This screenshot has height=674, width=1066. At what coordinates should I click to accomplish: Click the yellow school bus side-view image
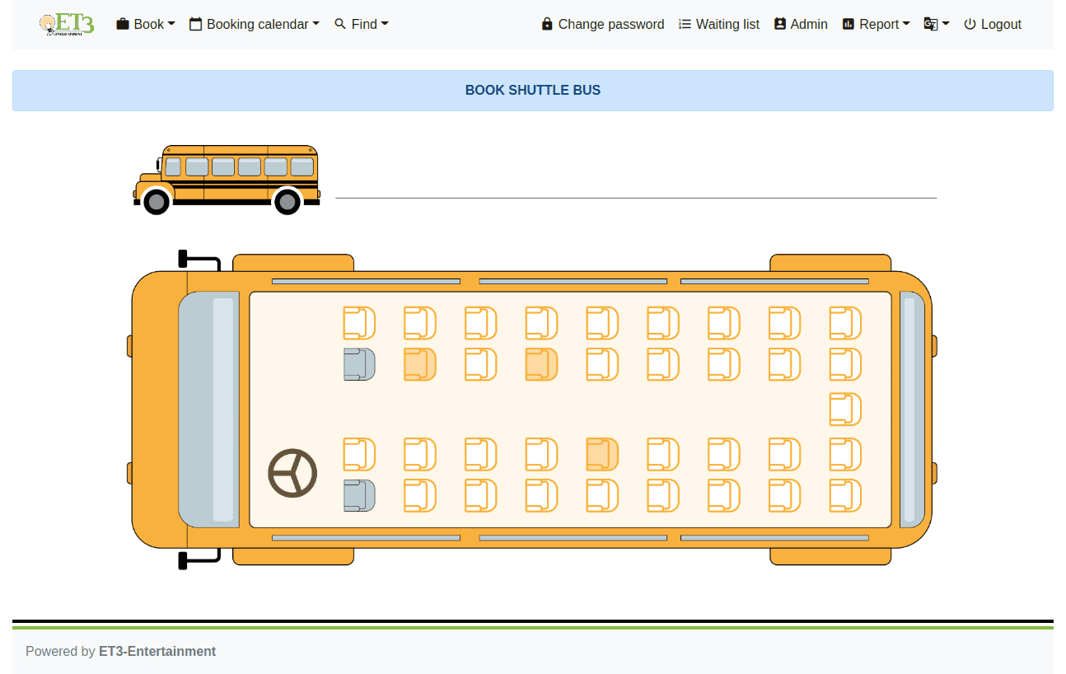(x=227, y=180)
